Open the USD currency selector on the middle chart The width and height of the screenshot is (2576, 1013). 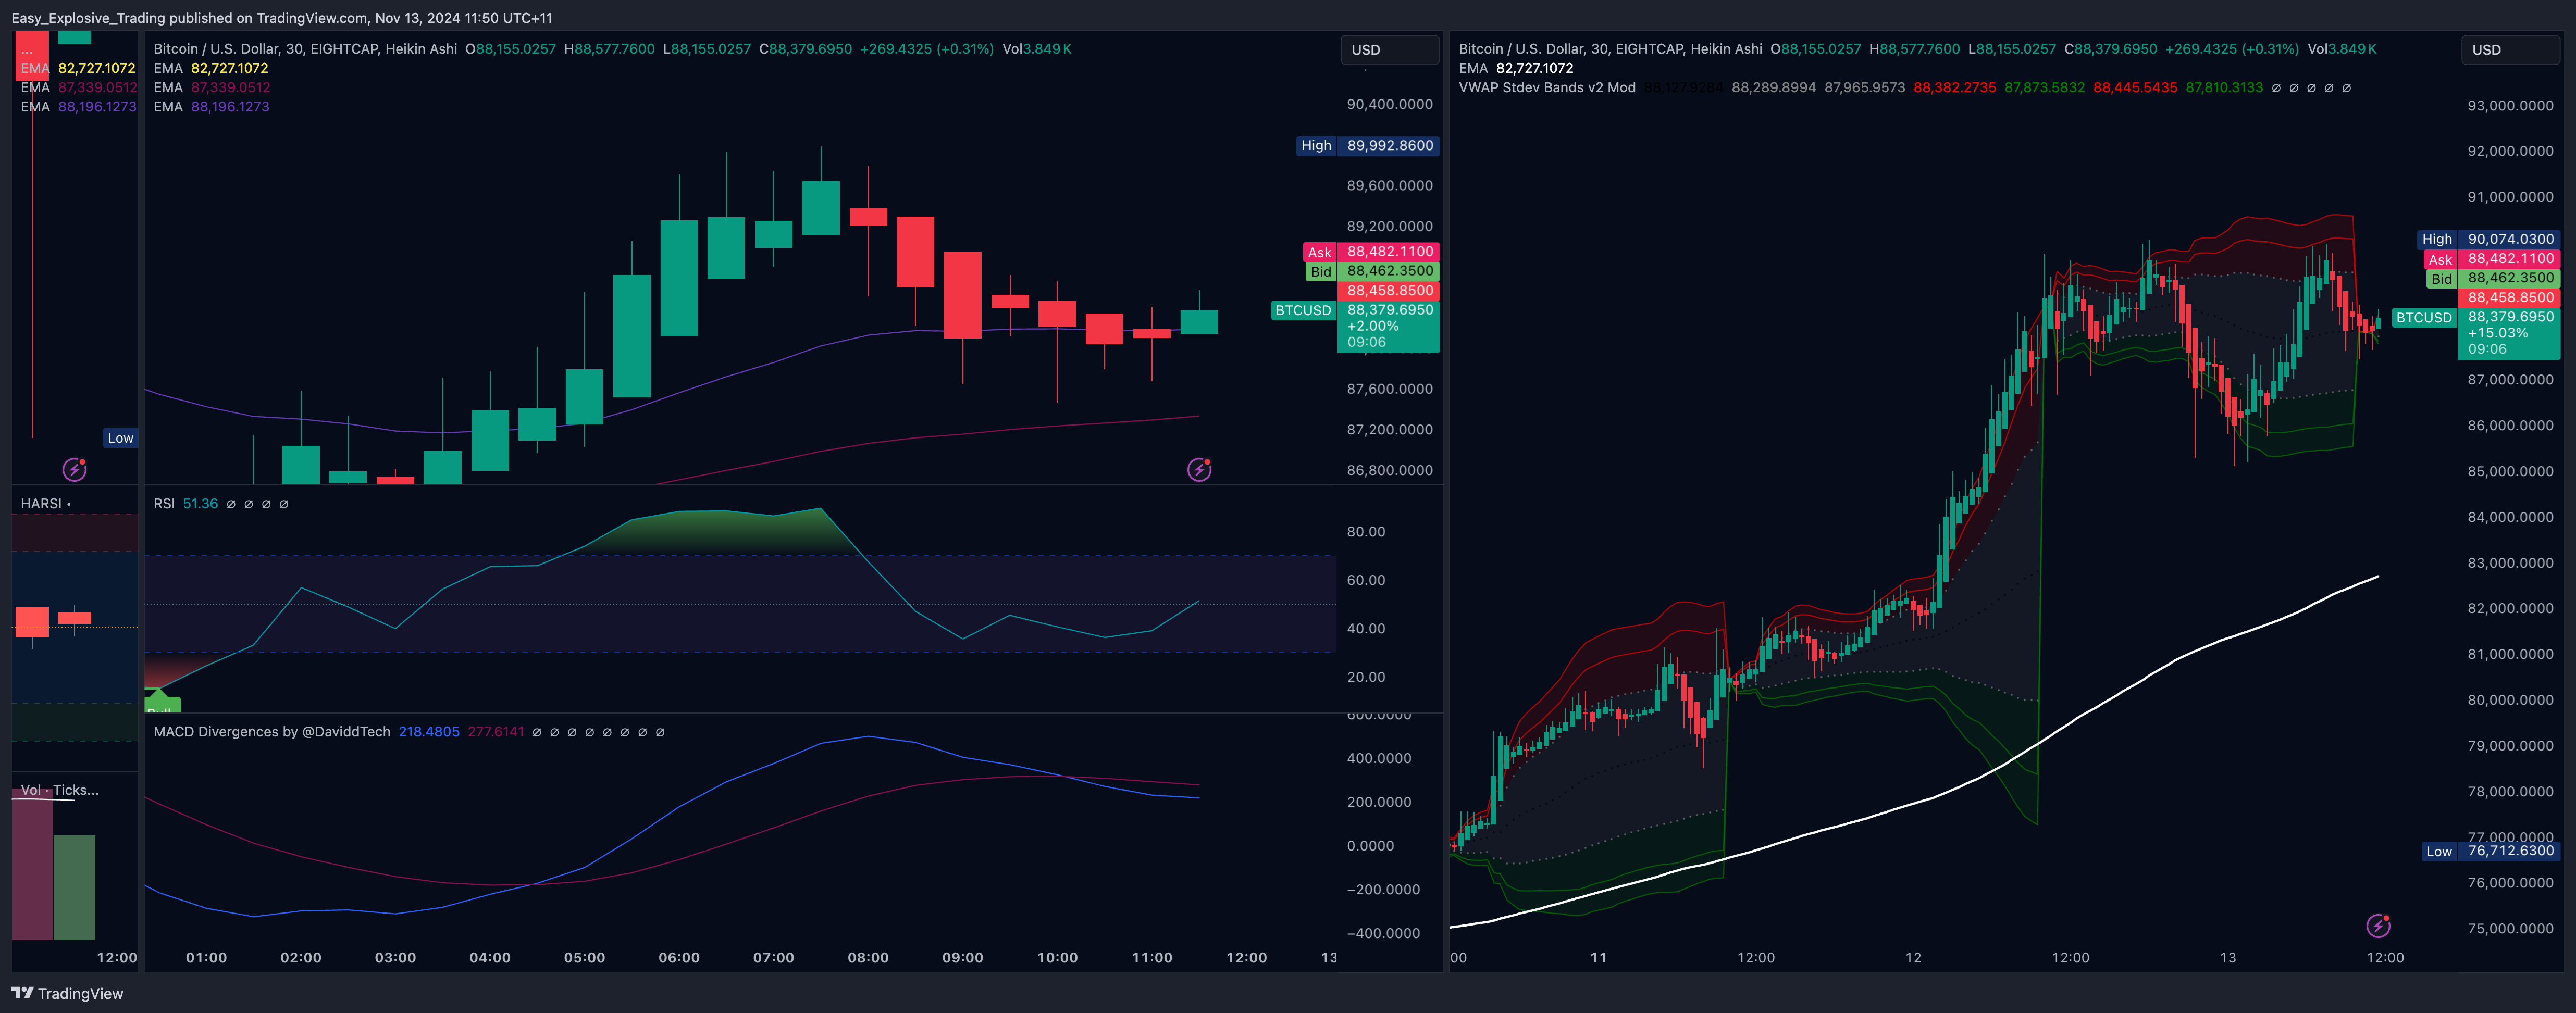[1389, 50]
